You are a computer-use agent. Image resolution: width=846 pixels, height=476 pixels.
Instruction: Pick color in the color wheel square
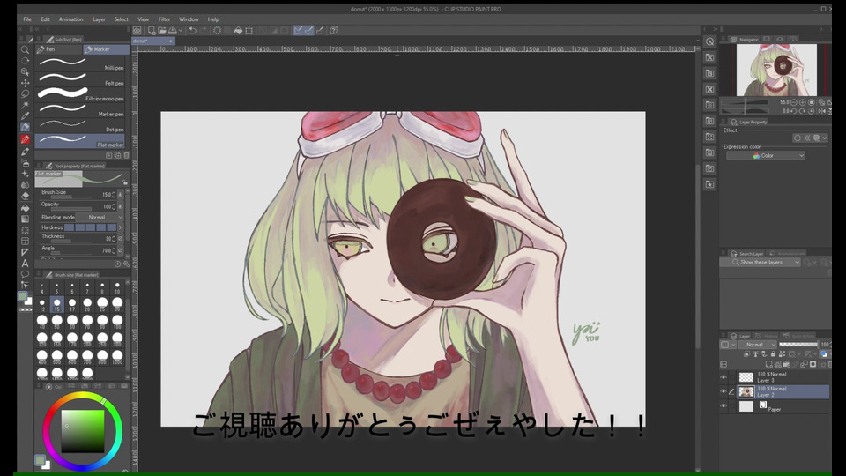coord(83,431)
